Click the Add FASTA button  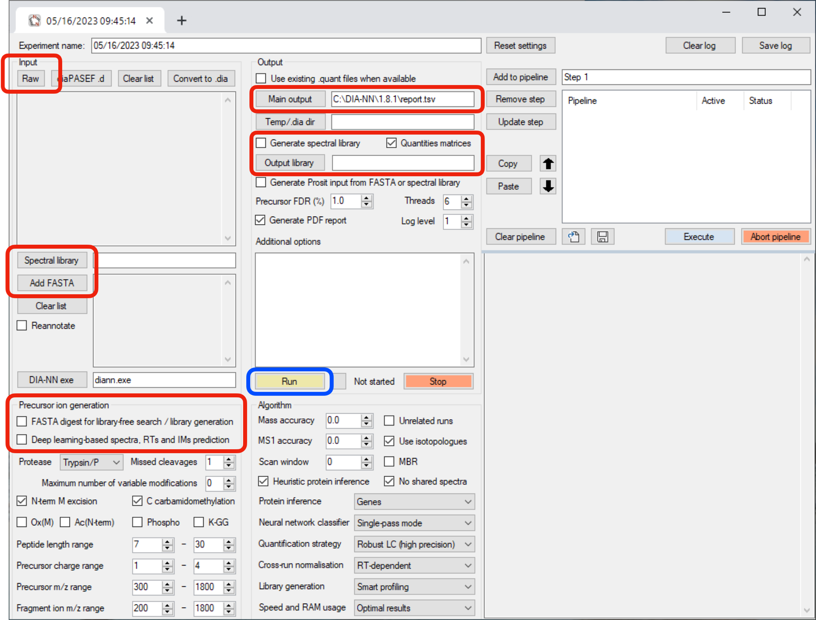[52, 283]
